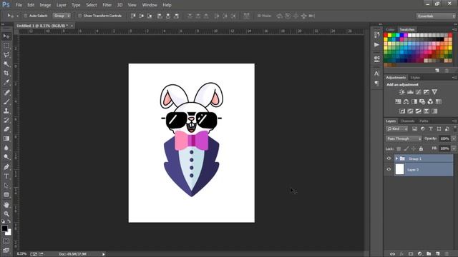Hide the Group 1 layer
This screenshot has width=458, height=257.
point(389,158)
